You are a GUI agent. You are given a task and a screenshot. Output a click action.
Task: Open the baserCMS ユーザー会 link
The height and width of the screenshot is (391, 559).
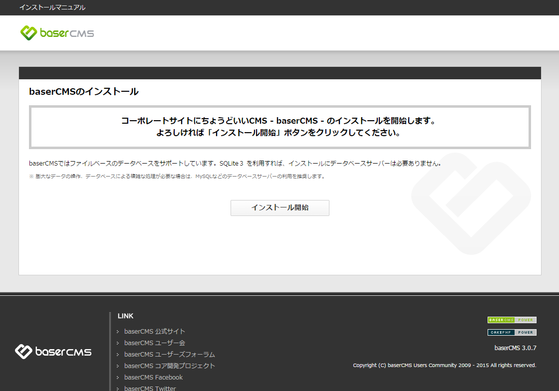tap(154, 343)
